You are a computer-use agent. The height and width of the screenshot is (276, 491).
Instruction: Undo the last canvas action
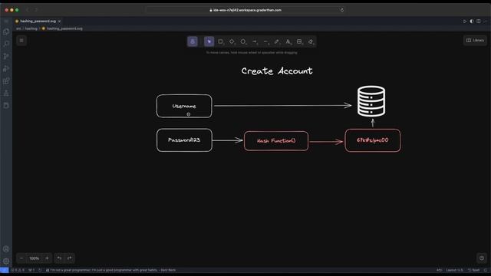coord(59,258)
